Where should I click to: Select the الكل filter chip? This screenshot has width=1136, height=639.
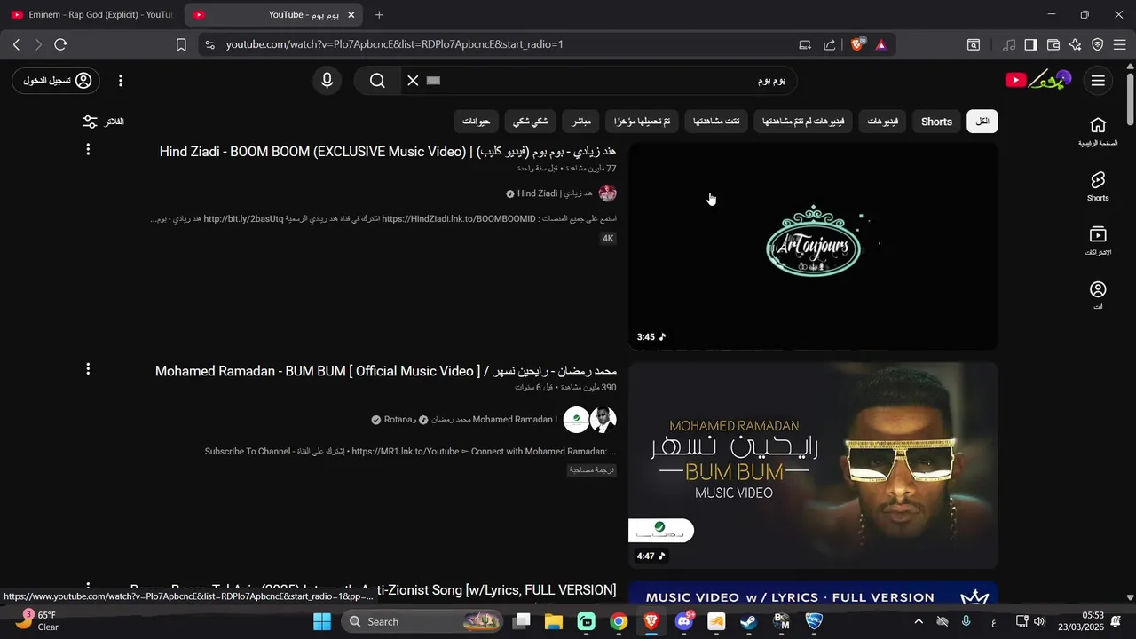982,122
